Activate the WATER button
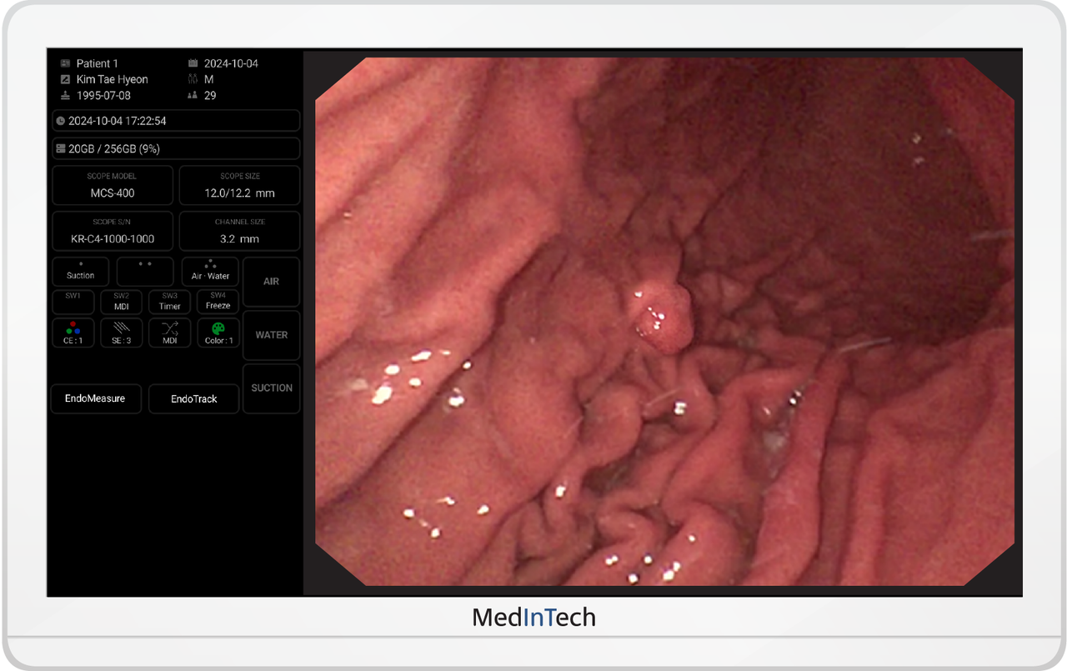This screenshot has height=671, width=1067. 271,335
